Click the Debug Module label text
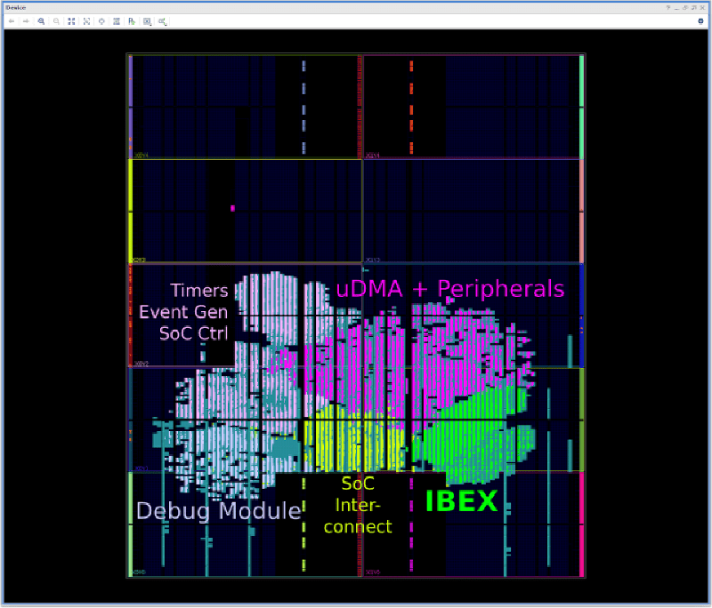Screen dimensions: 712x608 (x=218, y=511)
